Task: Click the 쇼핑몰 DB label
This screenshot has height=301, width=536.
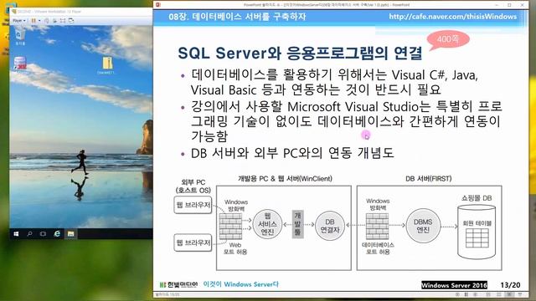Action: pyautogui.click(x=477, y=198)
